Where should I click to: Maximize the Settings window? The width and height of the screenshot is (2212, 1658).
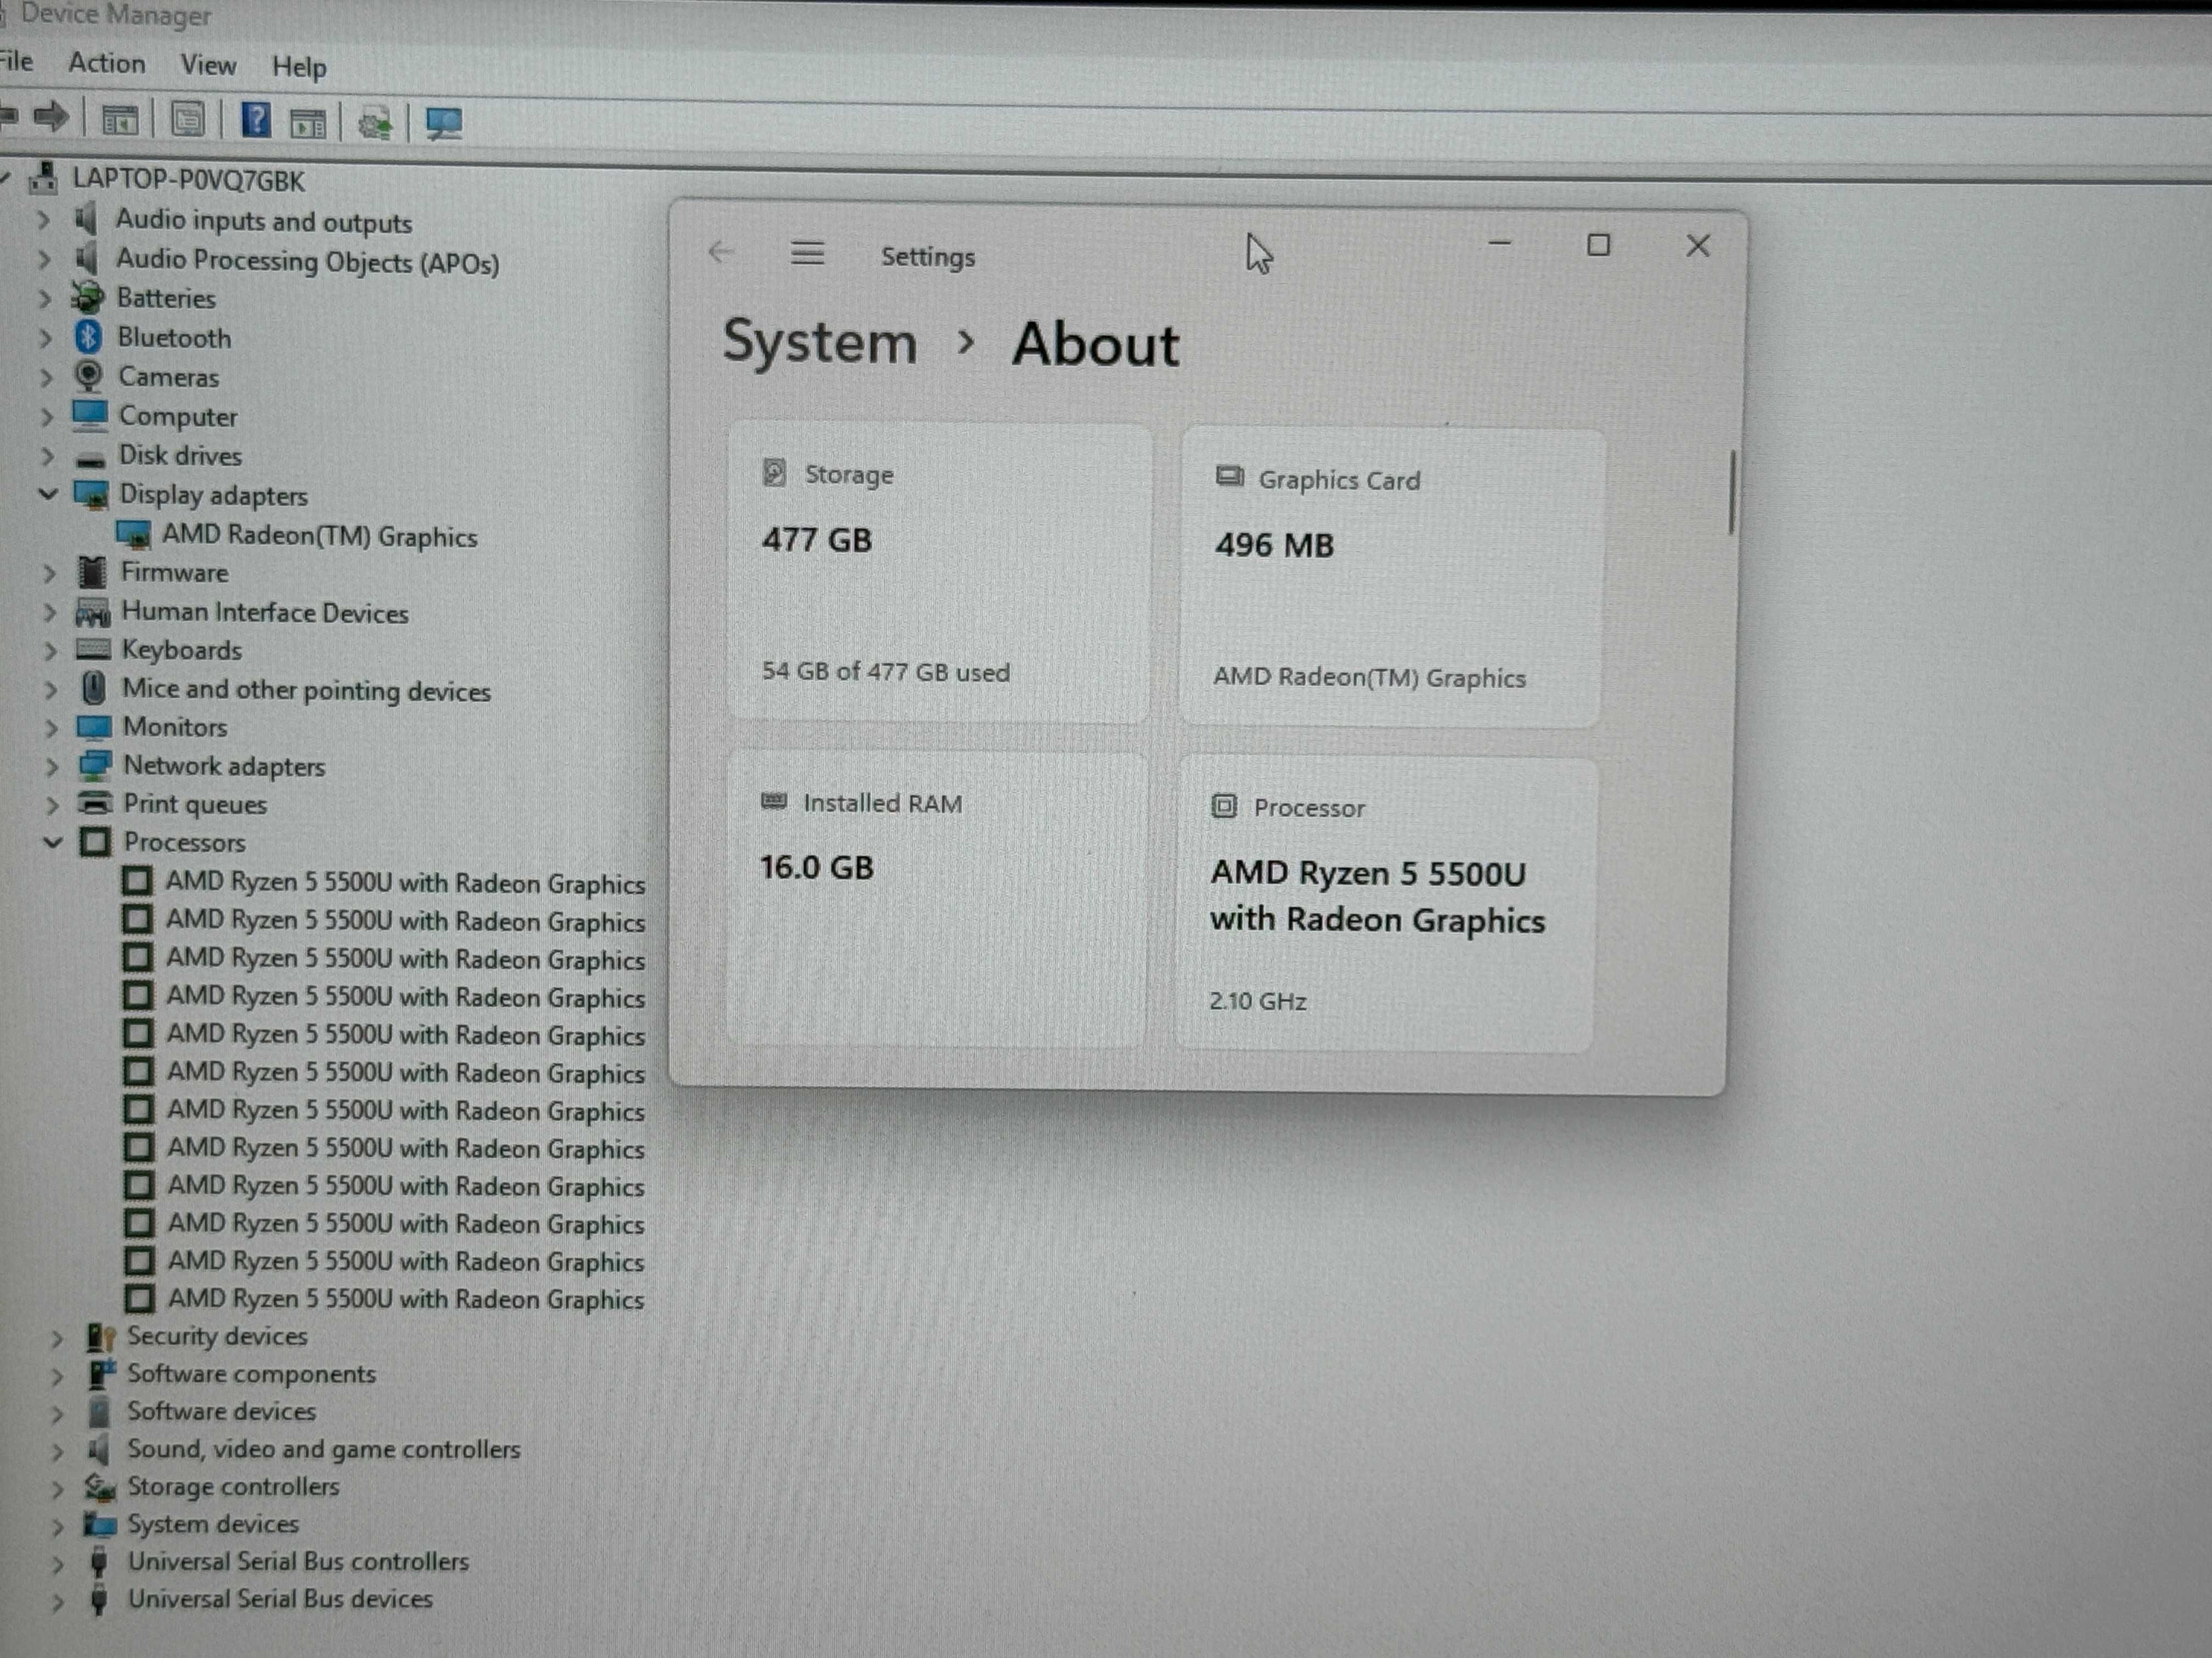(1598, 245)
